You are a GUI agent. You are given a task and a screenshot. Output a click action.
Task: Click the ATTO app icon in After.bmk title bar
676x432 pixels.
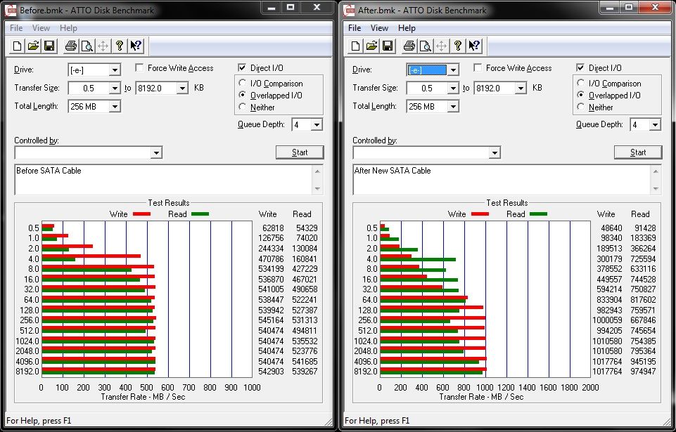349,11
